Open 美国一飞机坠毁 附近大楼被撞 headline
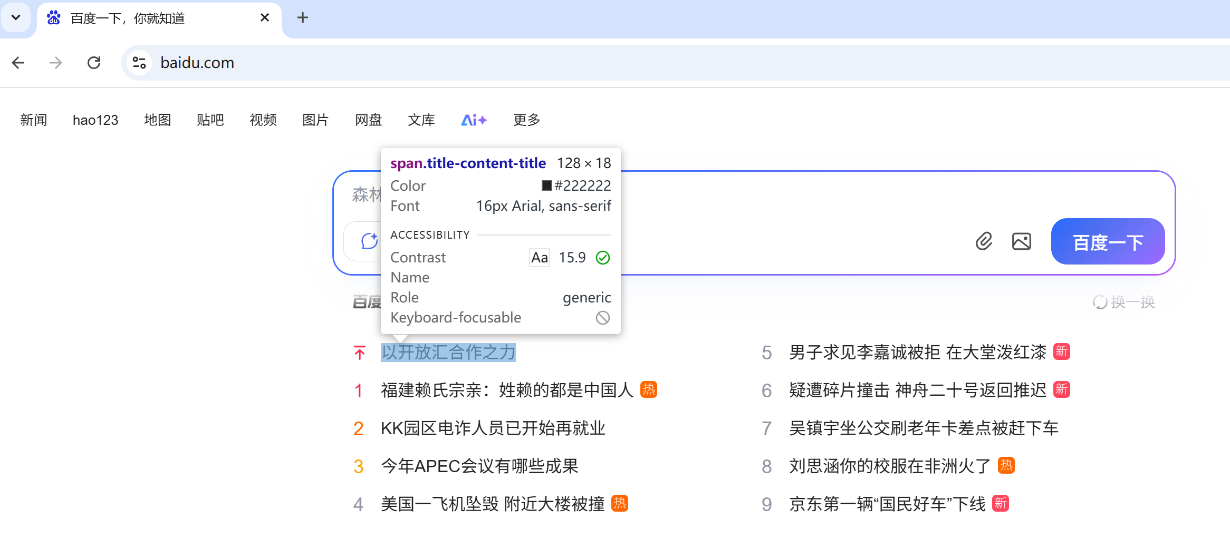Image resolution: width=1230 pixels, height=548 pixels. pyautogui.click(x=493, y=504)
